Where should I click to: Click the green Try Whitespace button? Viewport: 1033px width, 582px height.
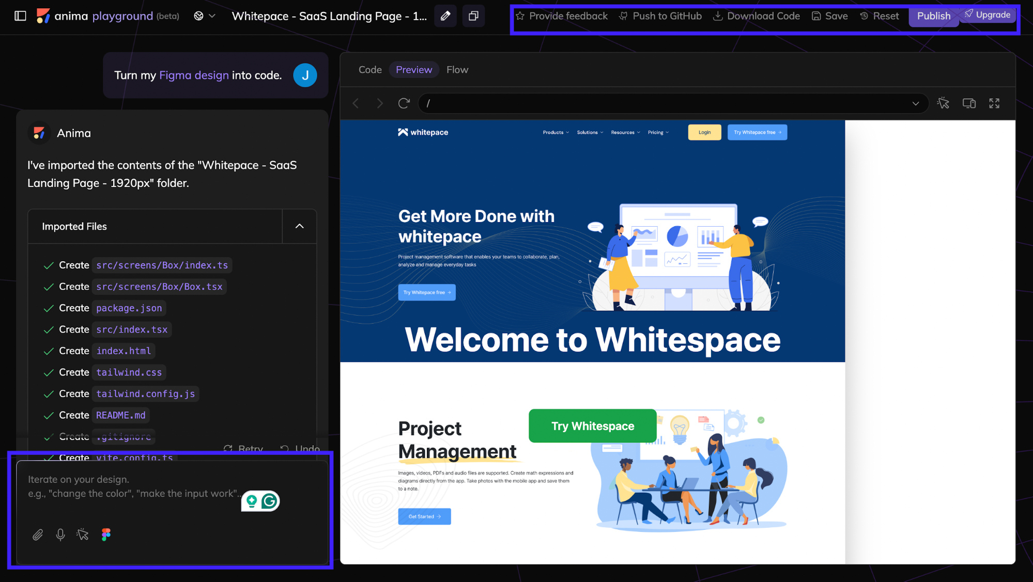point(593,426)
